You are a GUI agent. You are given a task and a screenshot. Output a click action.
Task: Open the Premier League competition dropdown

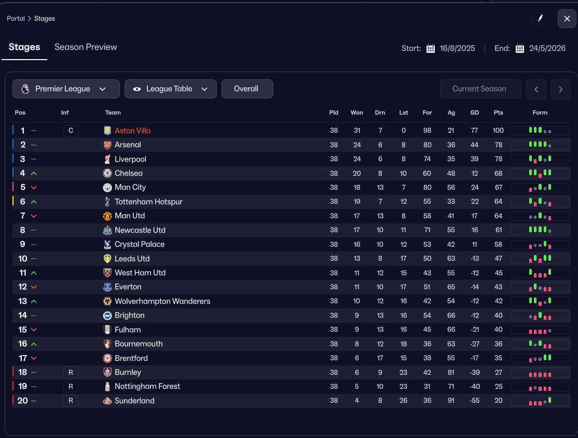(66, 89)
